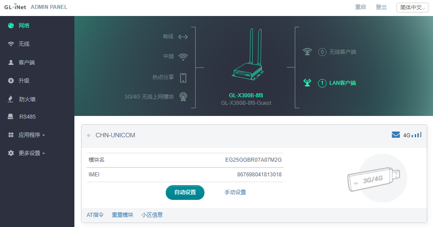Viewport: 433px width, 227px height.
Task: Click the LAN clients antenna icon
Action: click(x=307, y=82)
